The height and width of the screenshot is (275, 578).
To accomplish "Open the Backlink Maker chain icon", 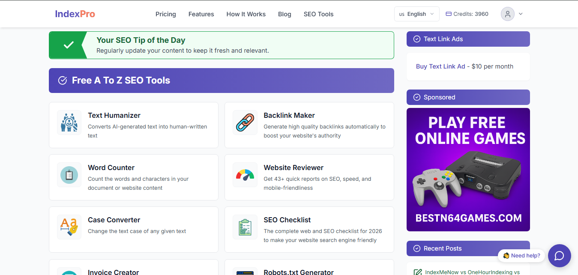I will pyautogui.click(x=245, y=123).
